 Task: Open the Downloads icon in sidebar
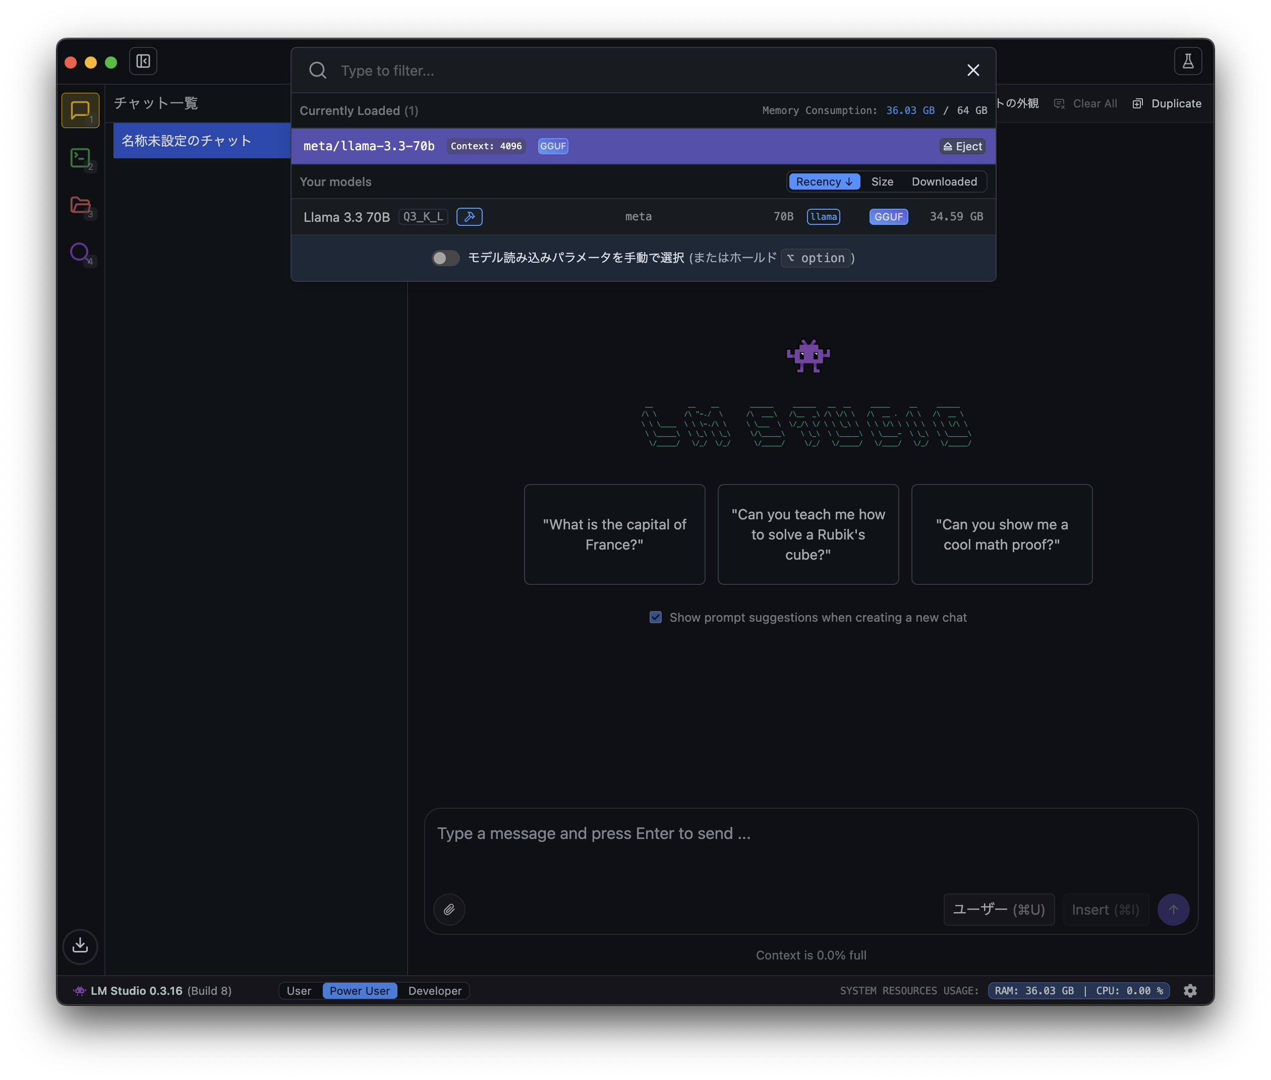click(x=80, y=946)
